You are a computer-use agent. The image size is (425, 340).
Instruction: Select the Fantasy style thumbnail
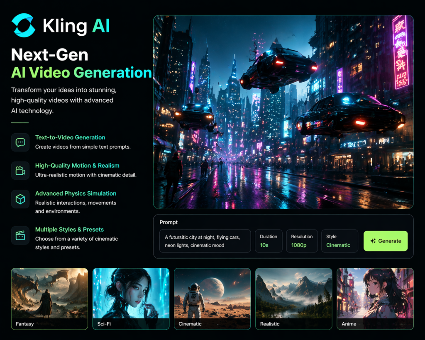click(49, 299)
